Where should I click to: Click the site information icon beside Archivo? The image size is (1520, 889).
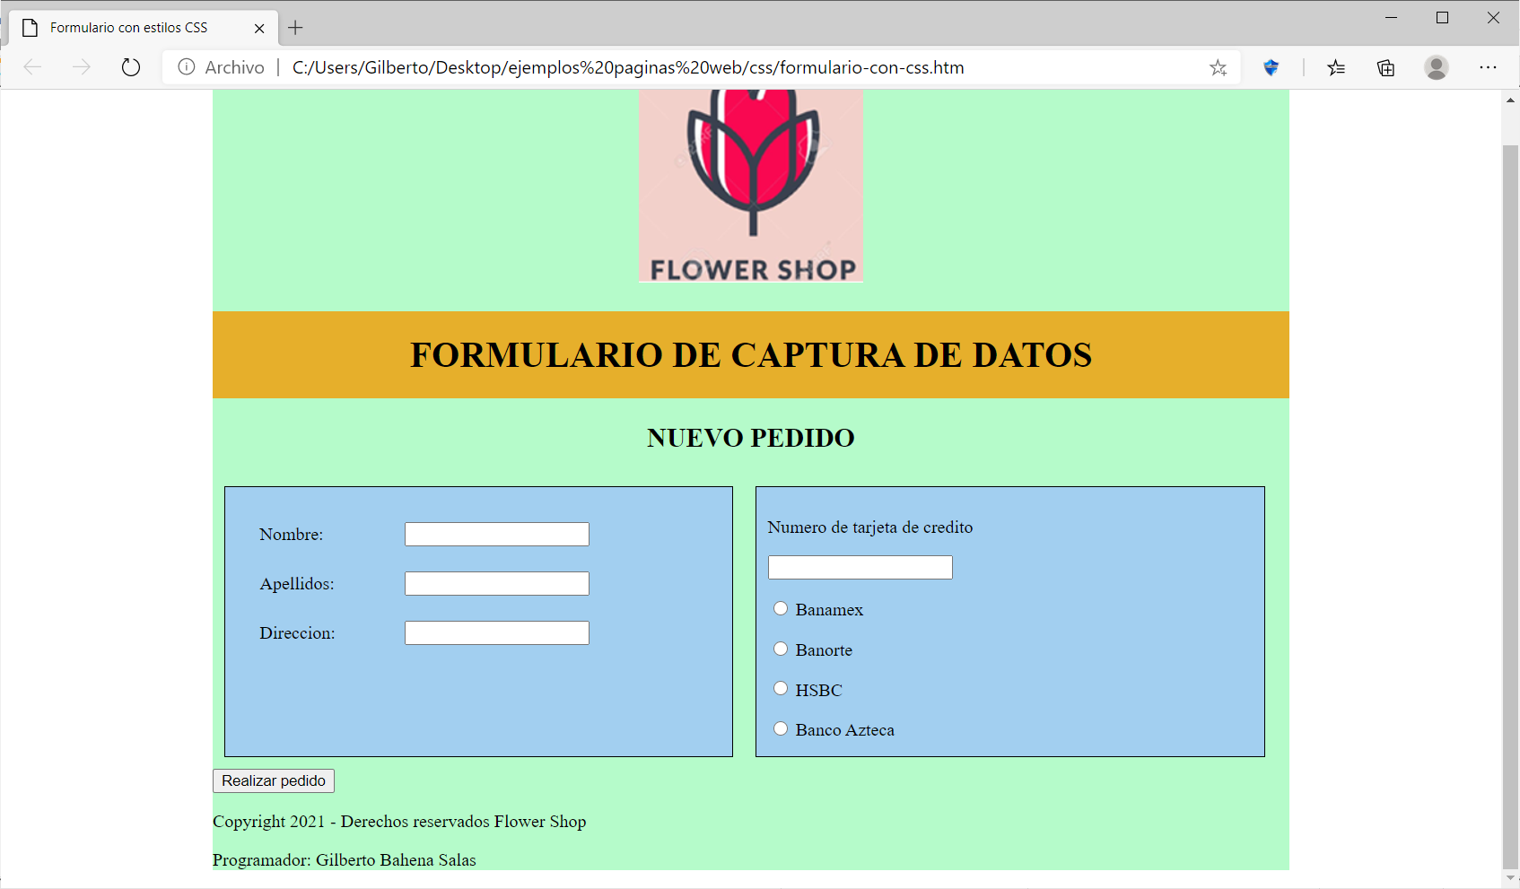[187, 67]
